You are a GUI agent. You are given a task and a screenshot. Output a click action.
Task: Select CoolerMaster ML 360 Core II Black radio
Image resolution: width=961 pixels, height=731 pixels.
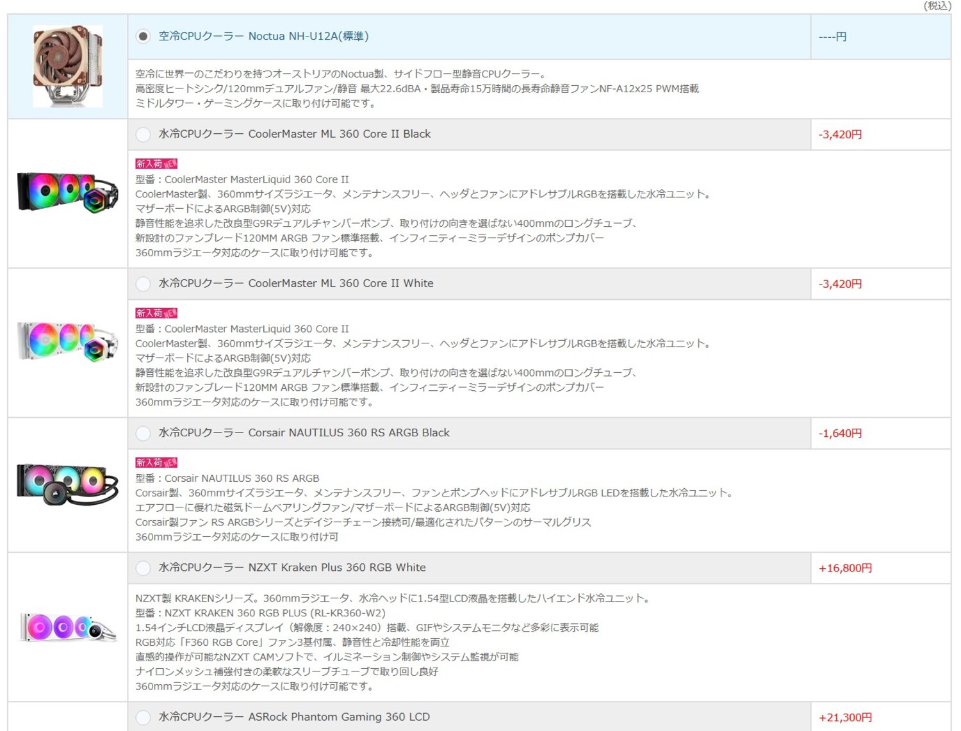[143, 135]
